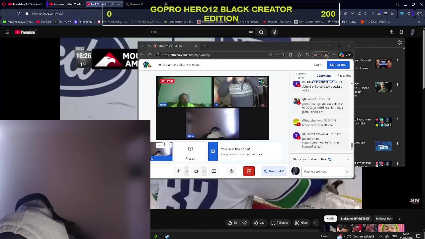Image resolution: width=425 pixels, height=239 pixels.
Task: Select National Hockey filter chip
Action: (384, 219)
